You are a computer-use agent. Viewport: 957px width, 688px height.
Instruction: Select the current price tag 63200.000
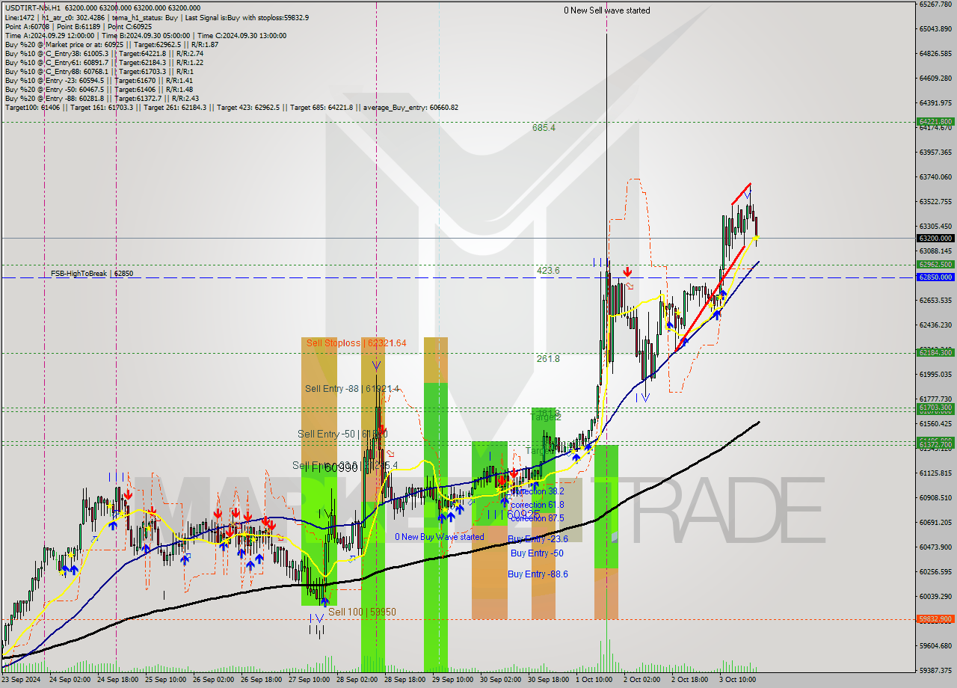(935, 238)
